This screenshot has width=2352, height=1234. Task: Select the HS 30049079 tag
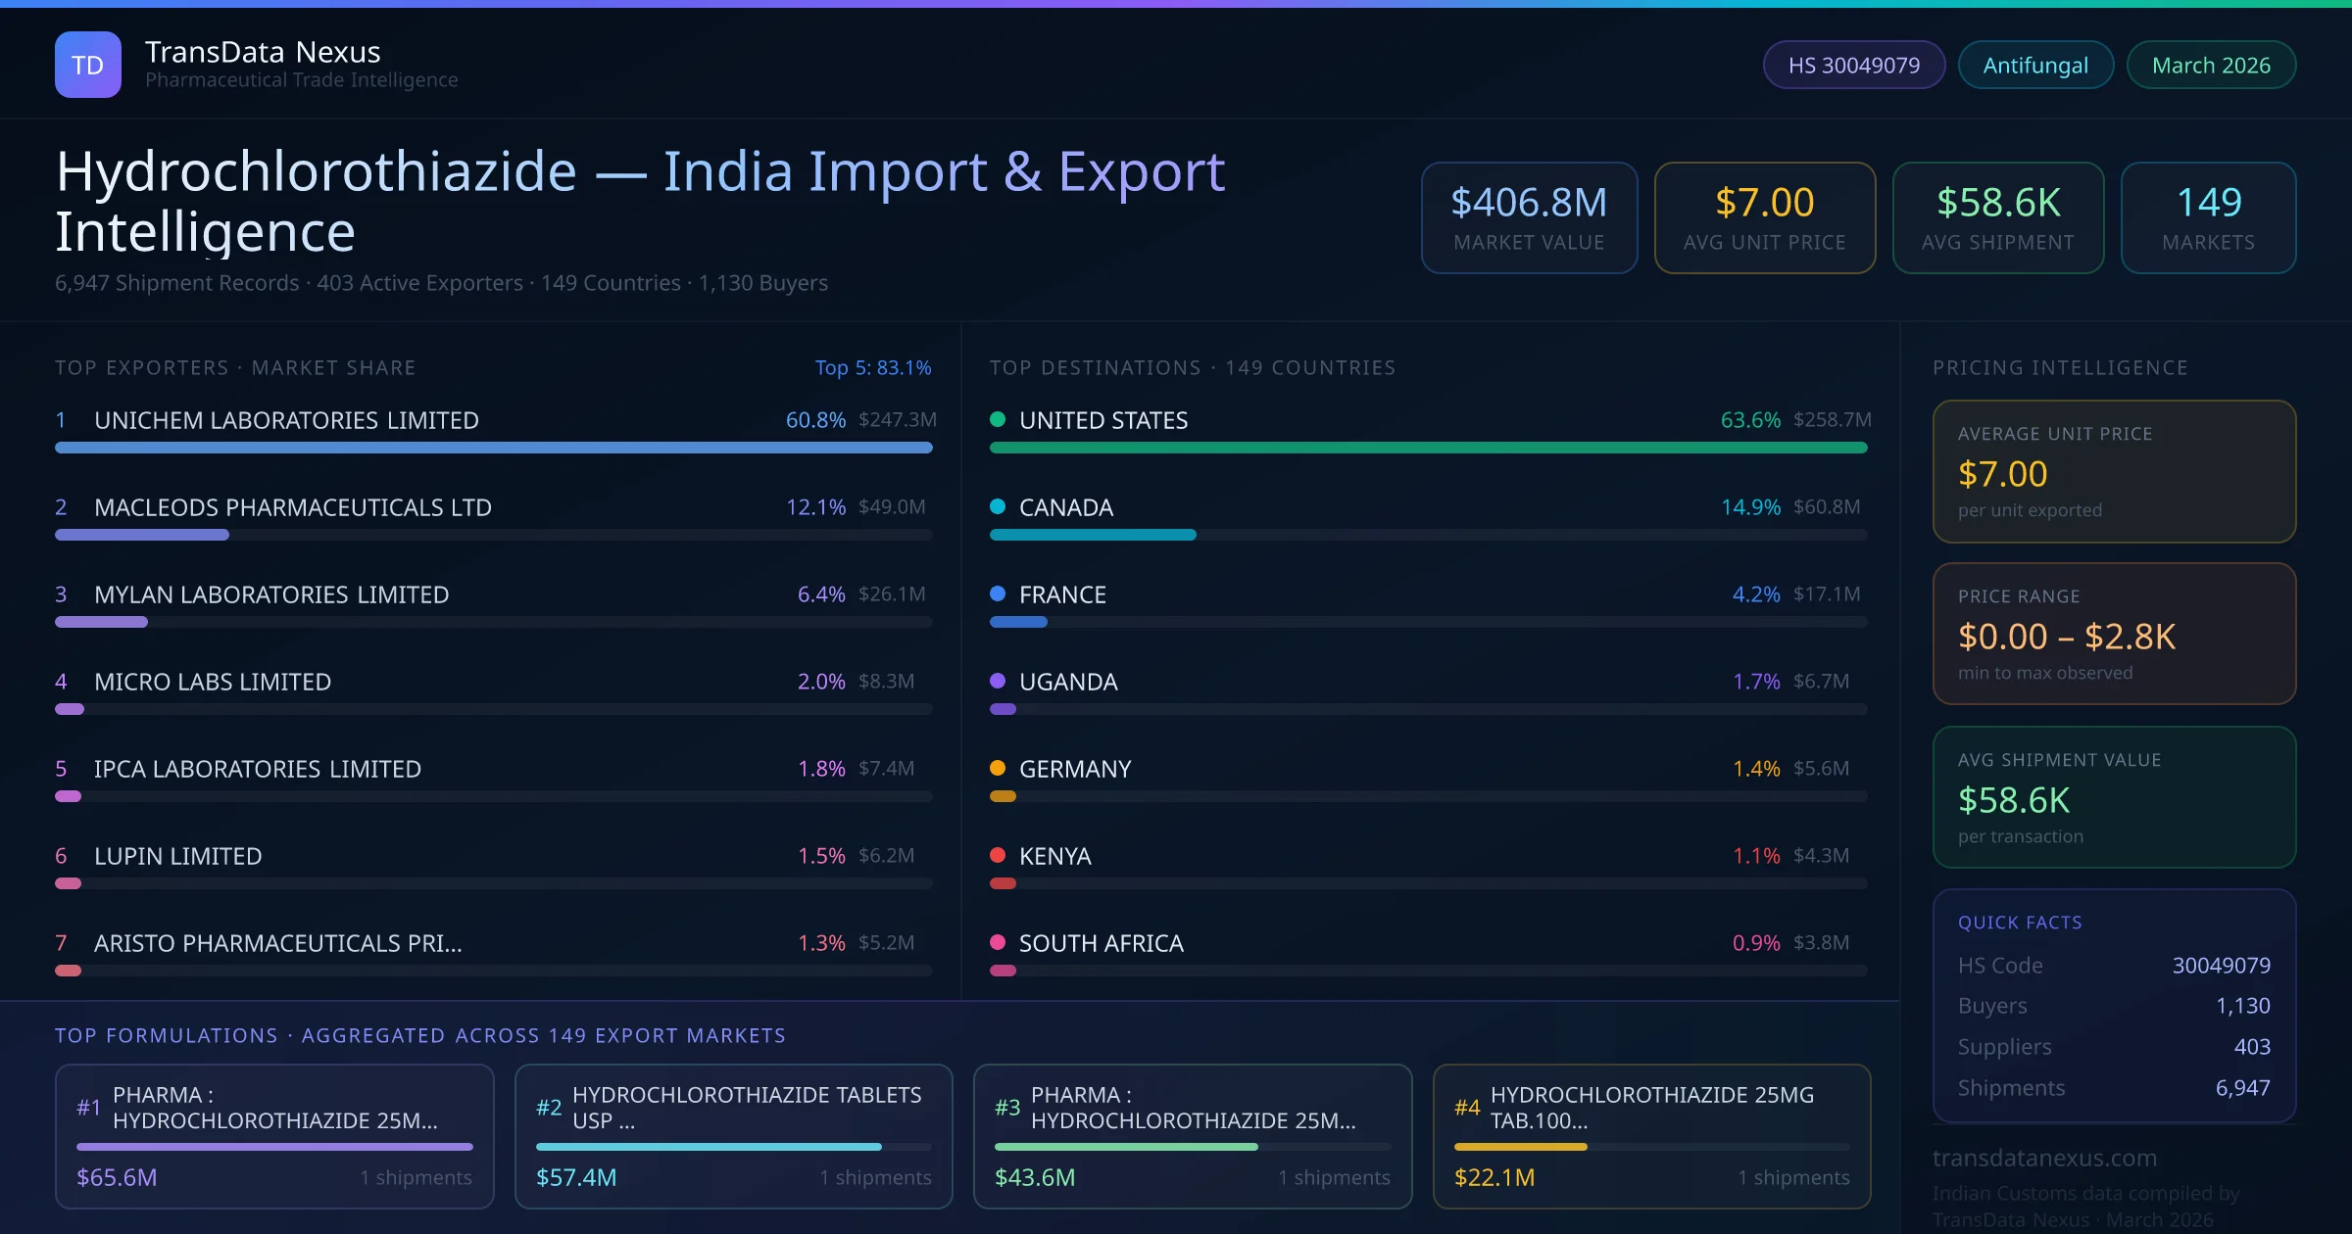tap(1853, 65)
